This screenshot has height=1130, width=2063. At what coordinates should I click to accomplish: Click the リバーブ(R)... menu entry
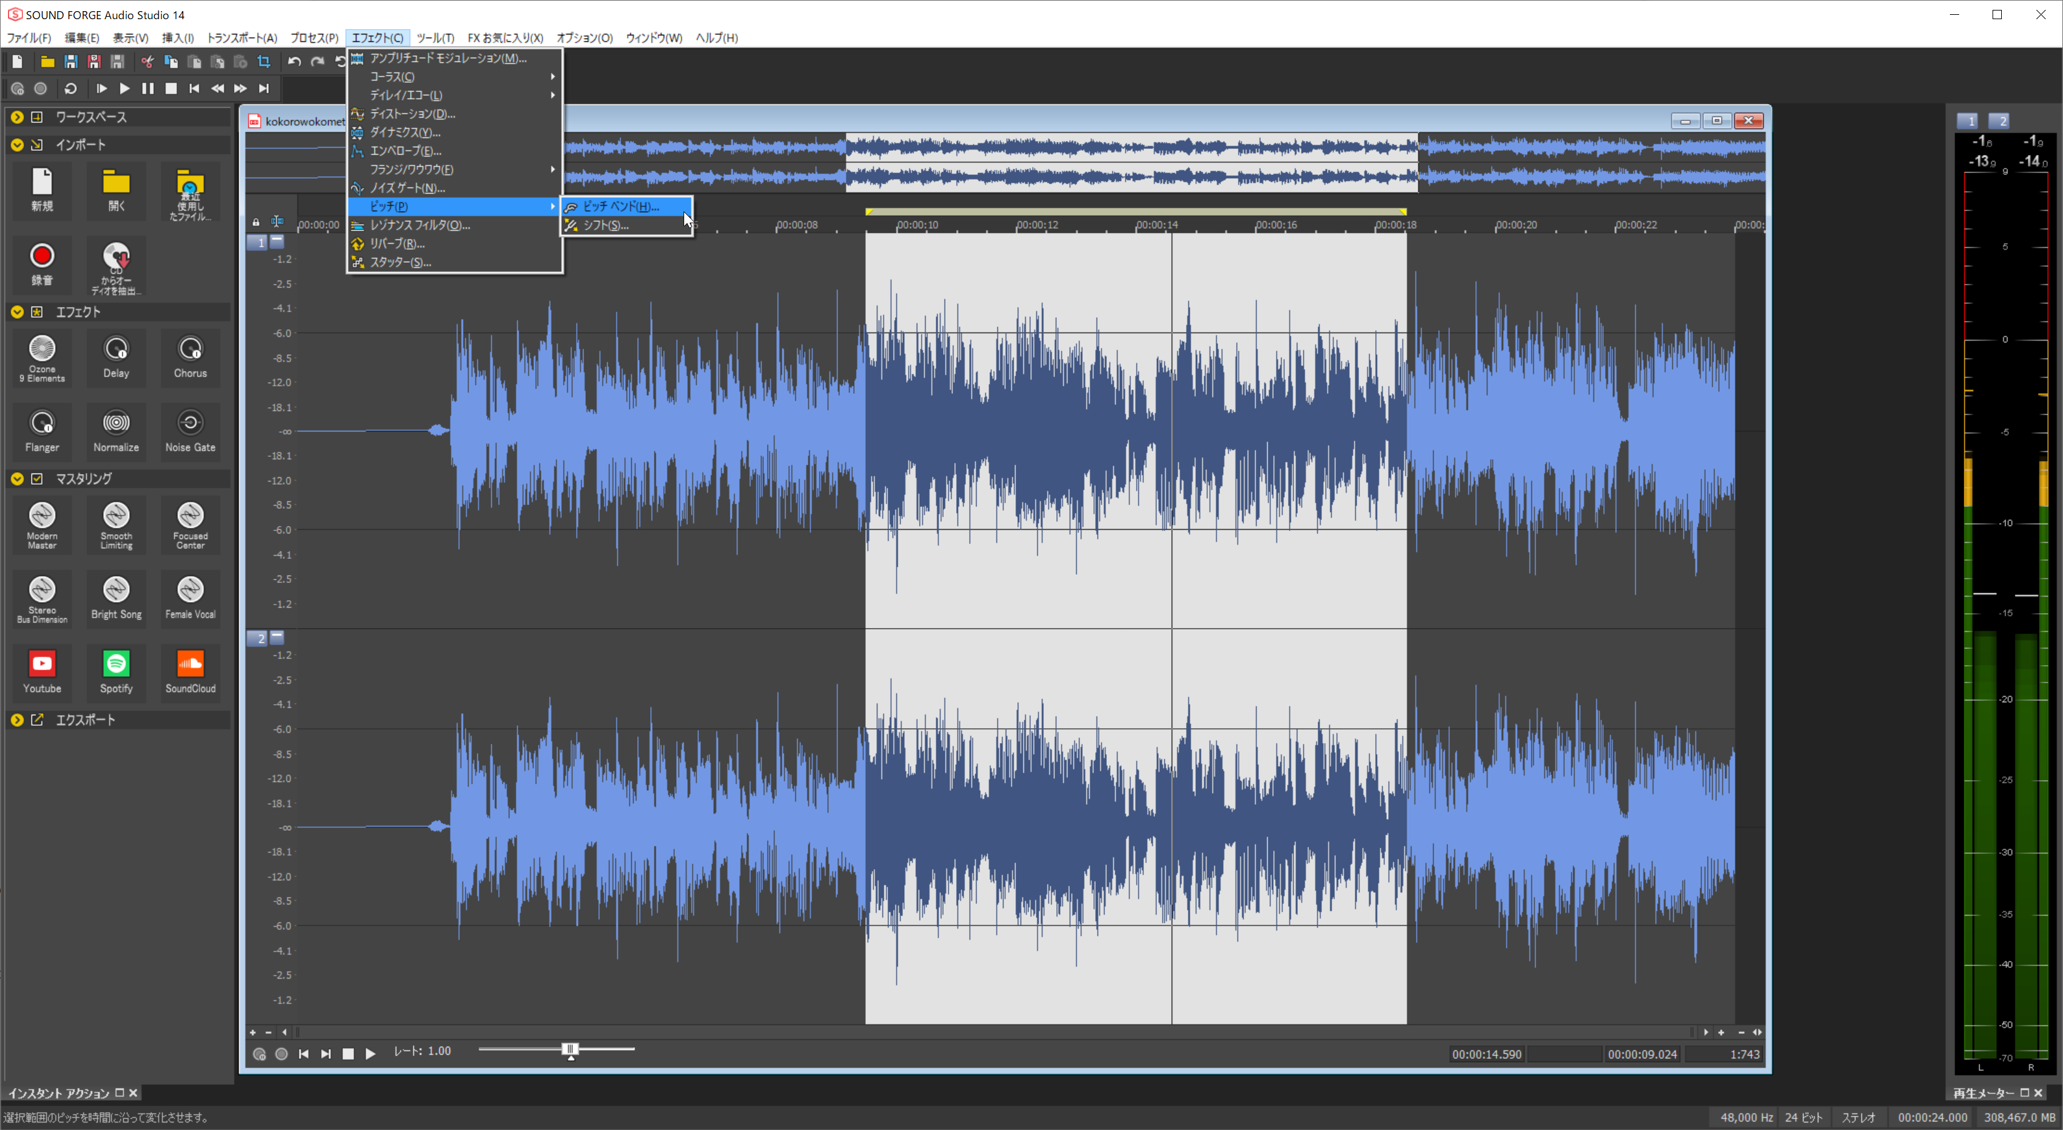pos(396,244)
